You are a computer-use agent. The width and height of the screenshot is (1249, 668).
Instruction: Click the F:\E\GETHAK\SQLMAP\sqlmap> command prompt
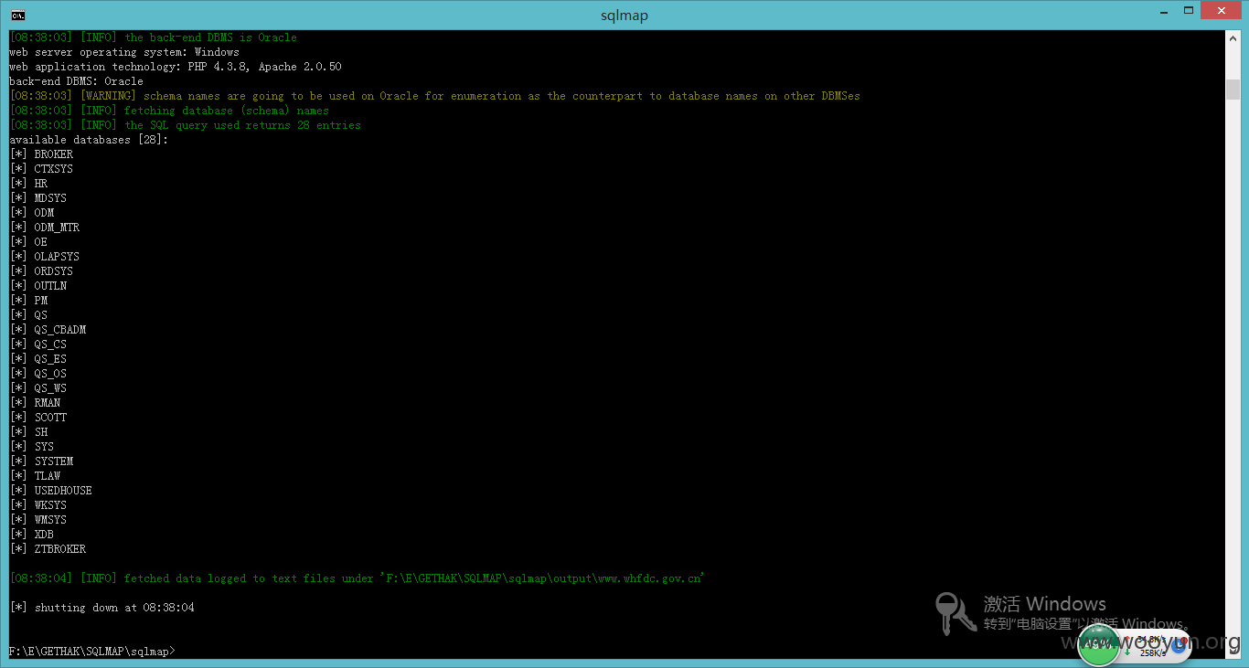[92, 652]
